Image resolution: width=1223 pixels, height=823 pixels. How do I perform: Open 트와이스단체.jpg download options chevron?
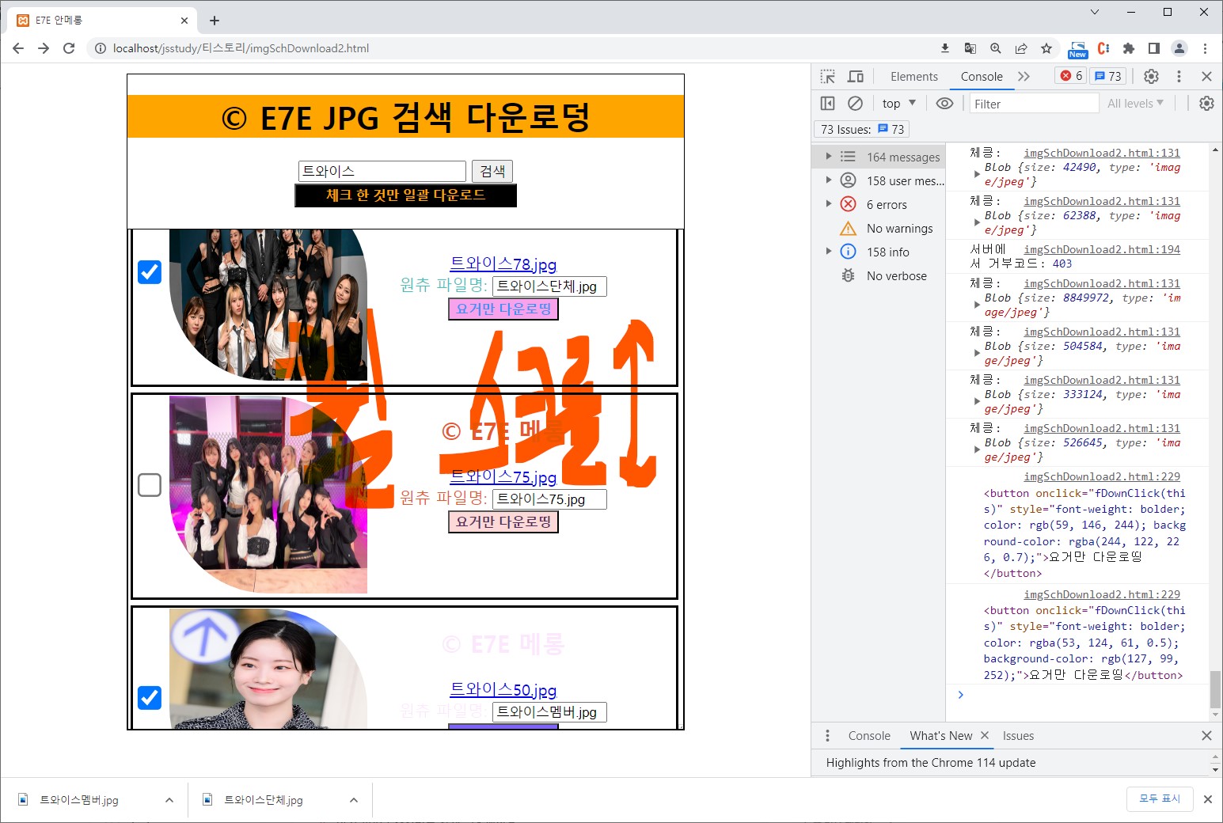pyautogui.click(x=354, y=800)
